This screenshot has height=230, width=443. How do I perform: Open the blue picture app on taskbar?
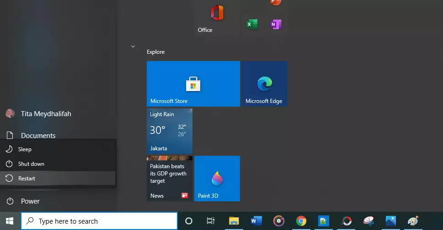click(324, 221)
